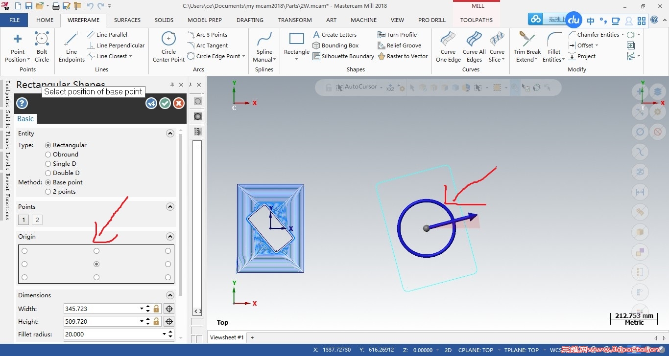This screenshot has height=356, width=669.
Task: Open the Create Letters tool
Action: [x=335, y=35]
